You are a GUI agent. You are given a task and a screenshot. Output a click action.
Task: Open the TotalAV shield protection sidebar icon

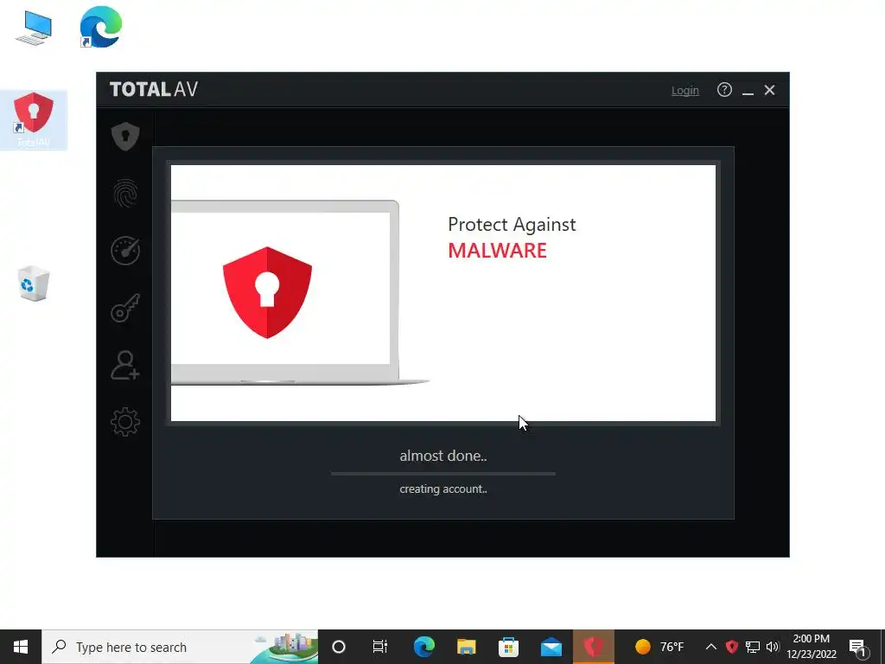(x=125, y=136)
